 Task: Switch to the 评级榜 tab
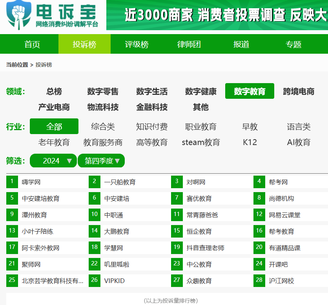(x=137, y=44)
